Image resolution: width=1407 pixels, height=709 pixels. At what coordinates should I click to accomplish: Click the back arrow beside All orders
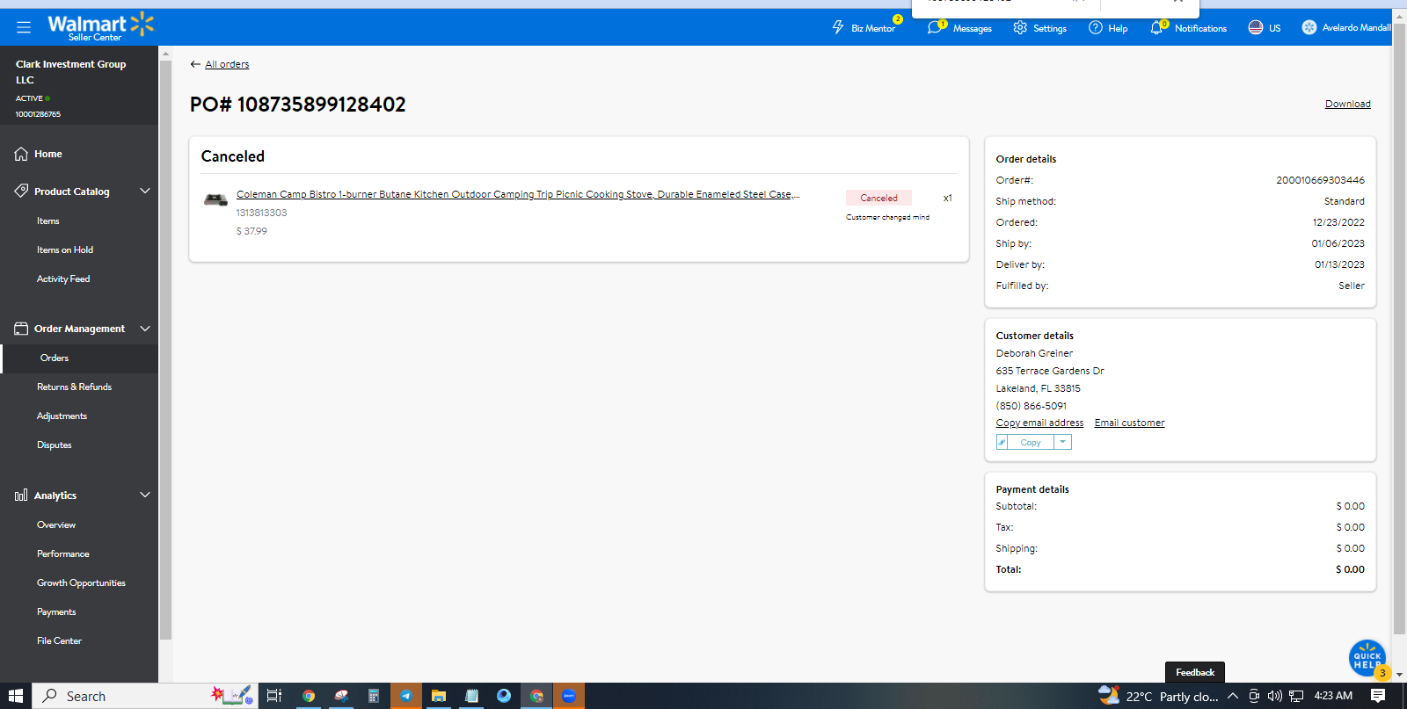(x=195, y=64)
